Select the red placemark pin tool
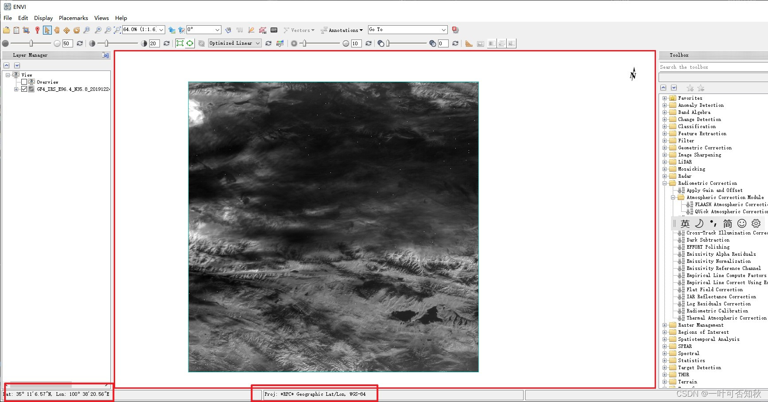This screenshot has width=768, height=402. point(37,30)
